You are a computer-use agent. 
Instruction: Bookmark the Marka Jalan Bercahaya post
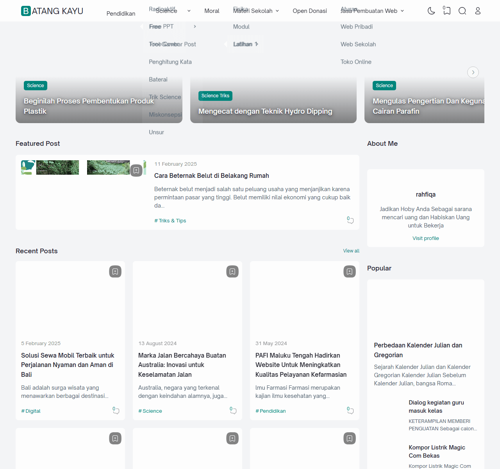click(x=232, y=272)
